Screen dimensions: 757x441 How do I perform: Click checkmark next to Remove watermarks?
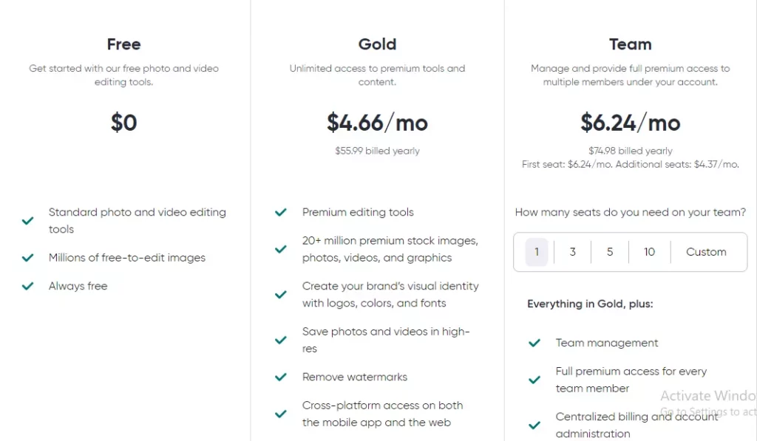click(x=281, y=377)
